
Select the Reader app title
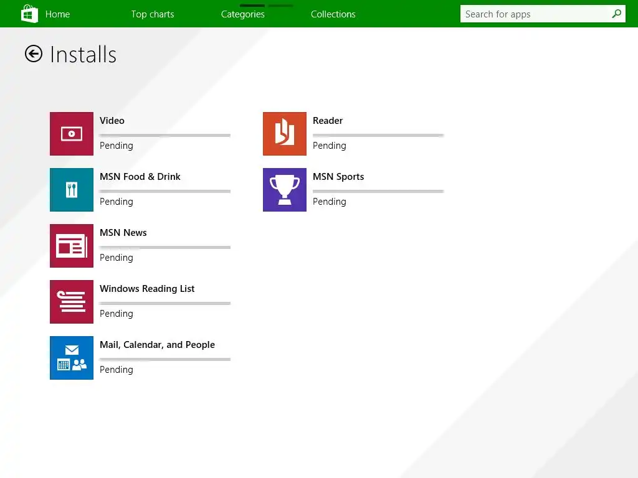328,121
